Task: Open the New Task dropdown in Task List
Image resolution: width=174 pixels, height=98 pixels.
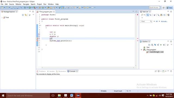Action: pyautogui.click(x=144, y=15)
